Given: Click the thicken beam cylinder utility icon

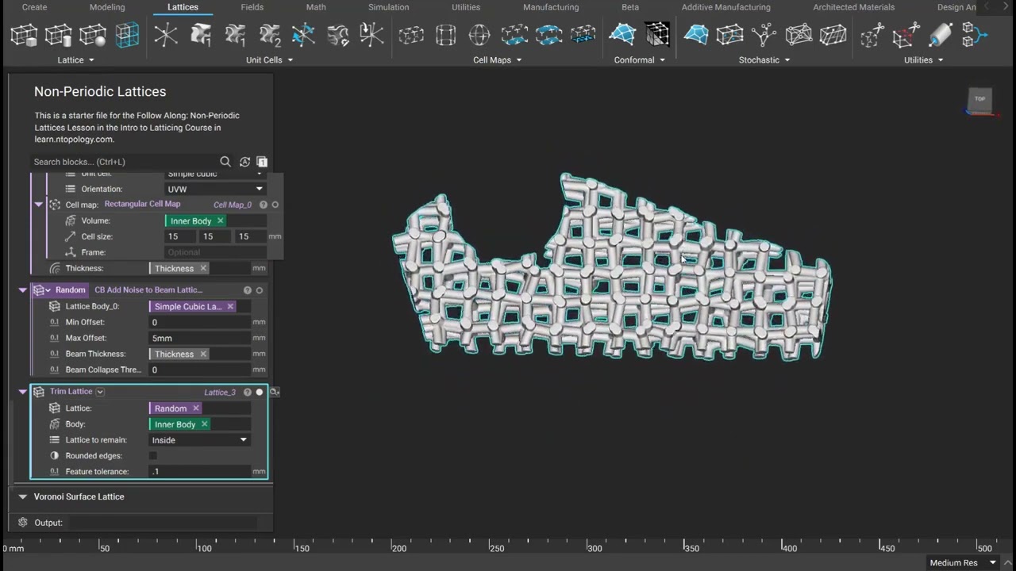Looking at the screenshot, I should (940, 35).
